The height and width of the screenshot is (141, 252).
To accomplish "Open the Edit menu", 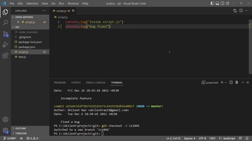I will click(20, 4).
